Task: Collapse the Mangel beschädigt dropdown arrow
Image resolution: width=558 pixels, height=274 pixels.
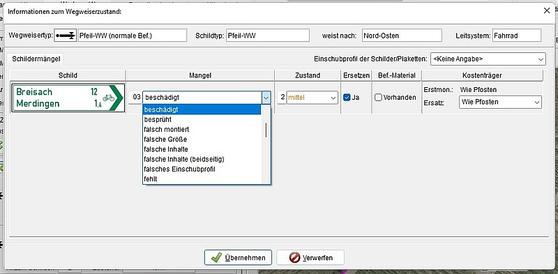Action: point(266,98)
